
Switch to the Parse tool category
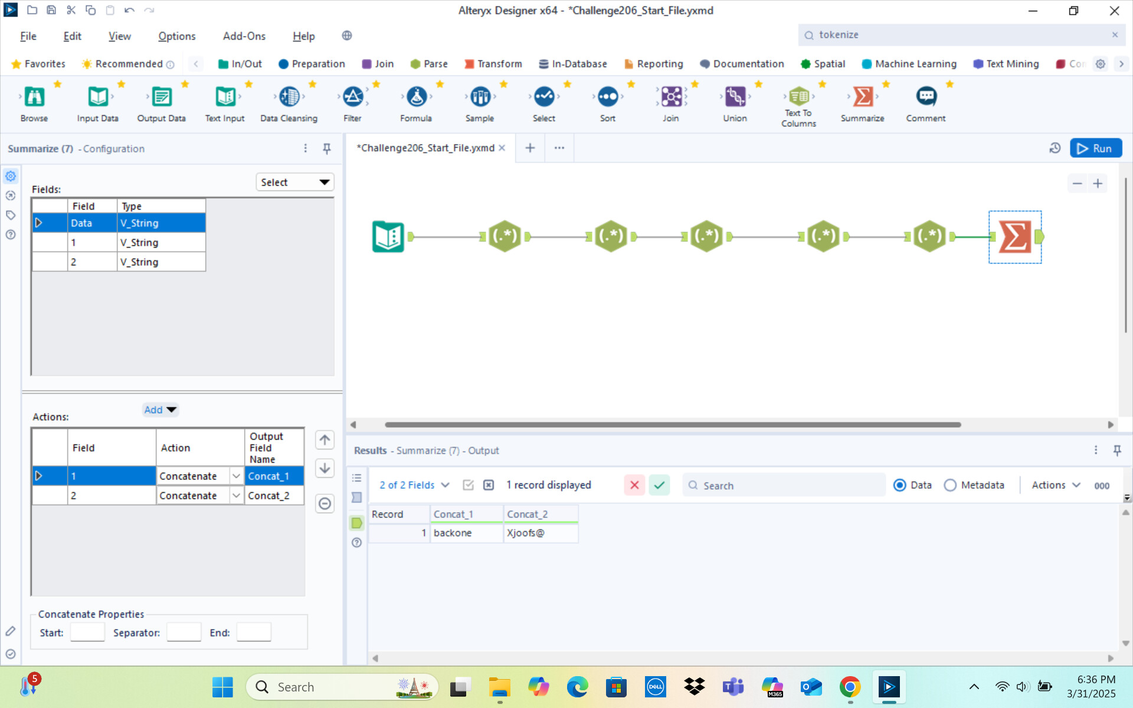point(429,64)
